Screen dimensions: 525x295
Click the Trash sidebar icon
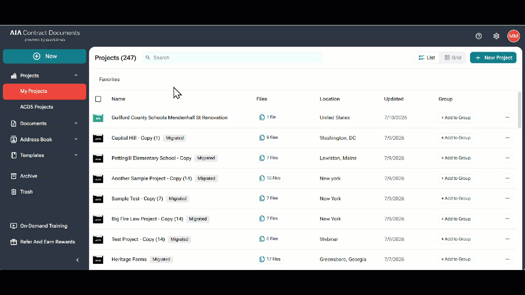[14, 192]
